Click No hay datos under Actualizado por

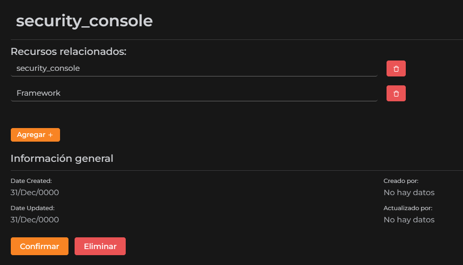click(x=409, y=220)
